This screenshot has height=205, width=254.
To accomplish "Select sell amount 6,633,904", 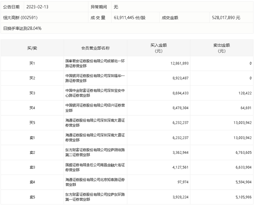I will click(243, 167).
